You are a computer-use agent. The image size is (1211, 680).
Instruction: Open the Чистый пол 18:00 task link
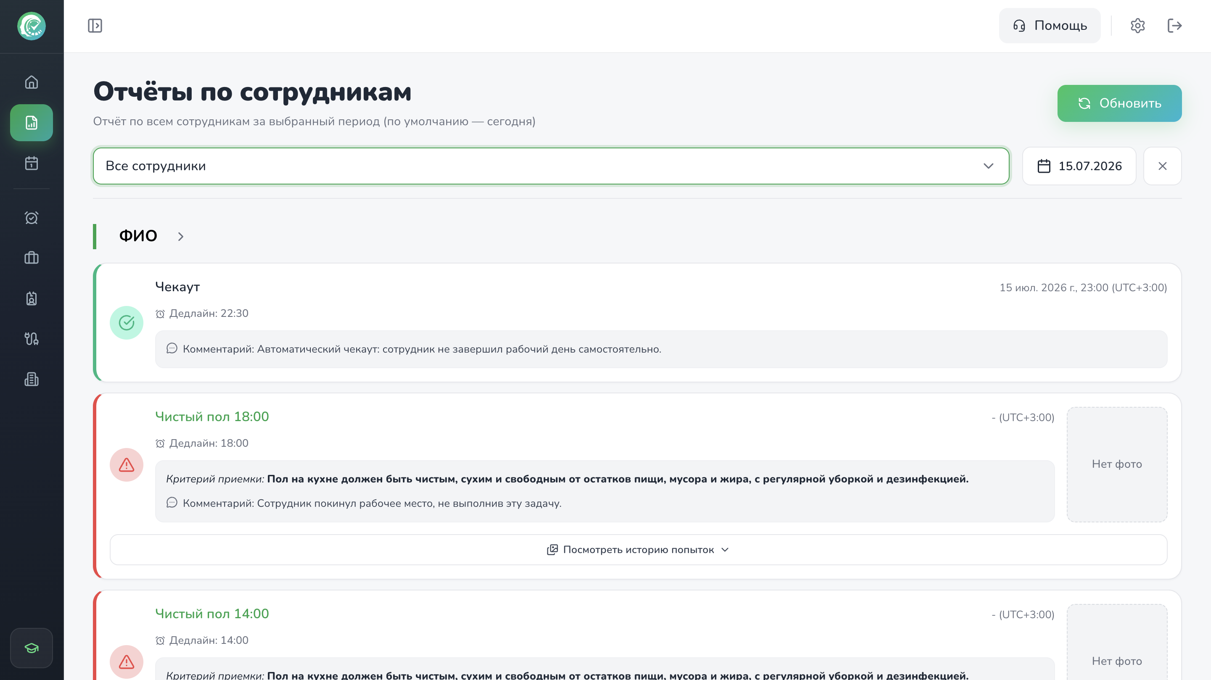click(212, 417)
